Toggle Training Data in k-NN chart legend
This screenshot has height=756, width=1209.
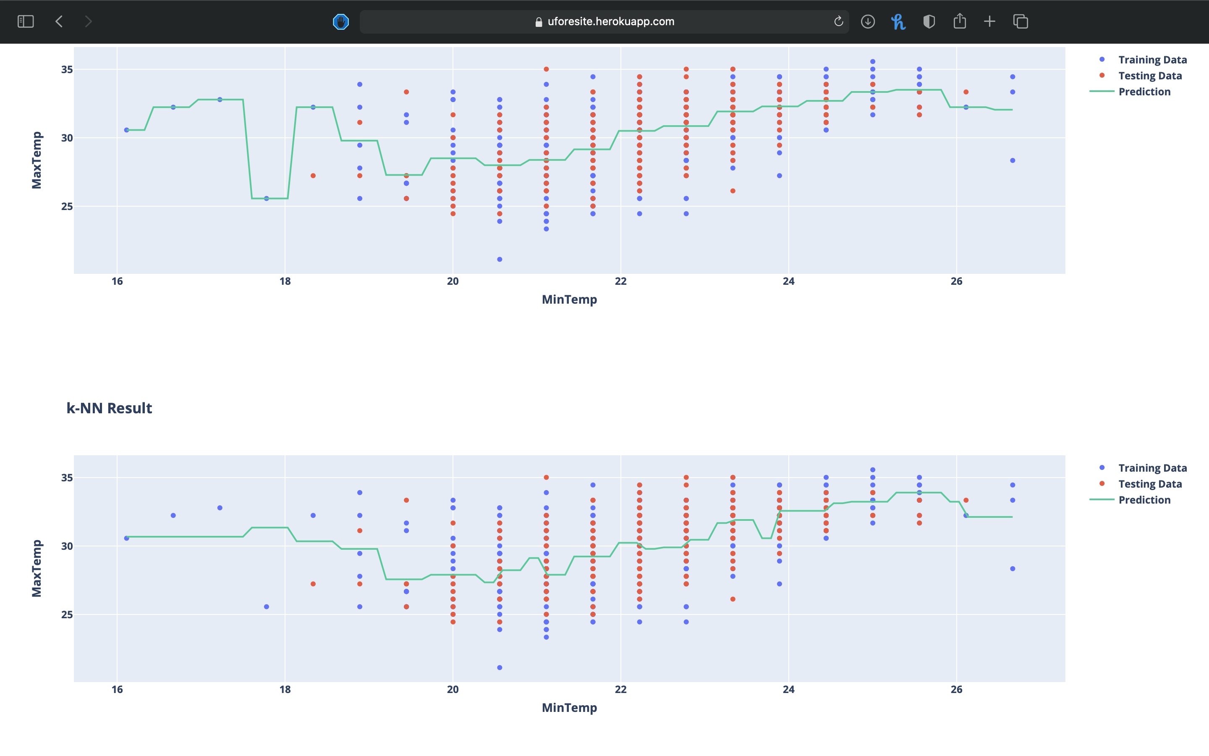click(x=1151, y=468)
